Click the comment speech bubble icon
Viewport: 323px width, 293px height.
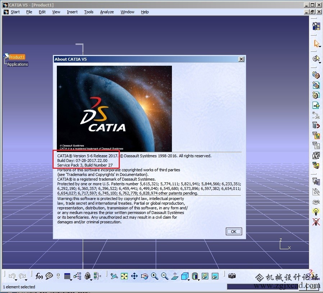click(49, 276)
